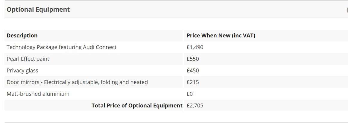Select the Matt-brushed aluminium description

pyautogui.click(x=38, y=94)
